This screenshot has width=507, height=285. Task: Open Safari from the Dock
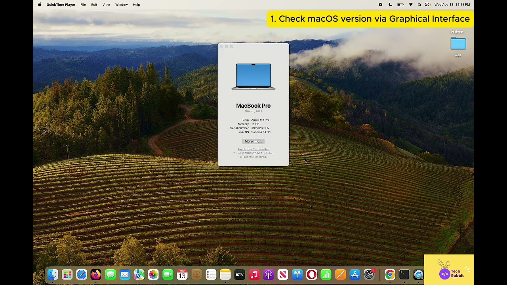click(82, 274)
